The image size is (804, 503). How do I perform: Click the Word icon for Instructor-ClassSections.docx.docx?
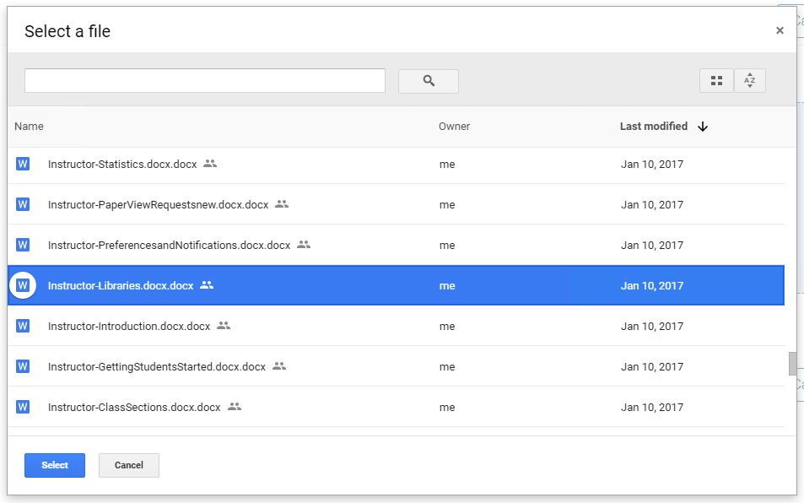coord(22,407)
